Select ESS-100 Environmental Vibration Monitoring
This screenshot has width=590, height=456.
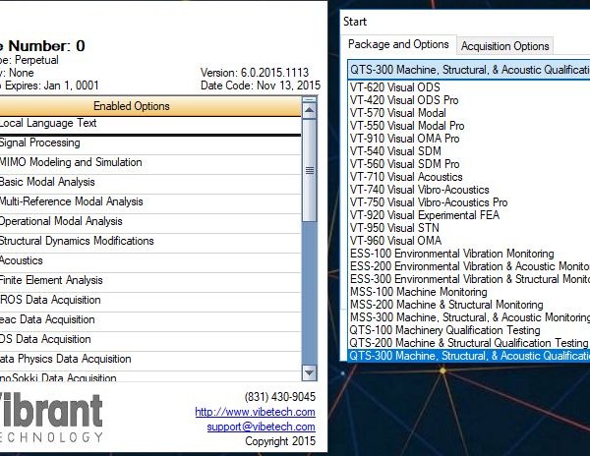coord(452,254)
